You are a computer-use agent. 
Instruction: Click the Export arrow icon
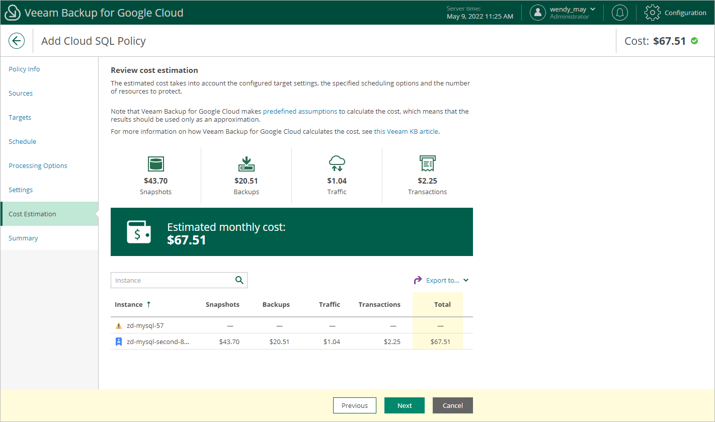pyautogui.click(x=418, y=280)
